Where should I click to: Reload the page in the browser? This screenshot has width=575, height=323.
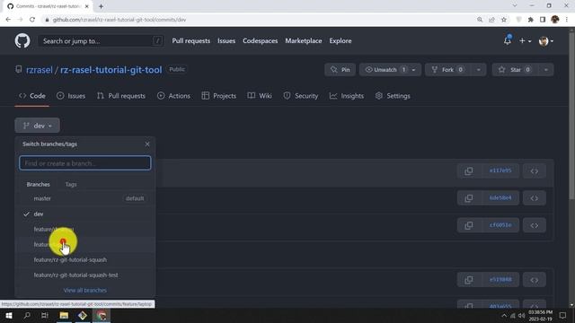32,20
